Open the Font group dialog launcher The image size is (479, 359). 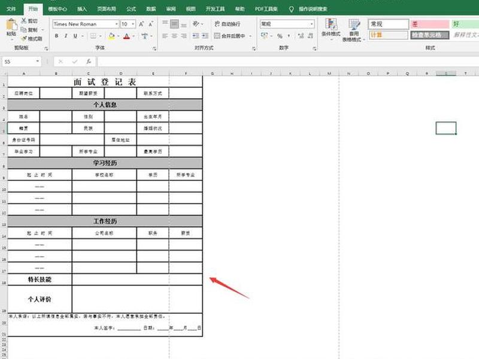154,48
